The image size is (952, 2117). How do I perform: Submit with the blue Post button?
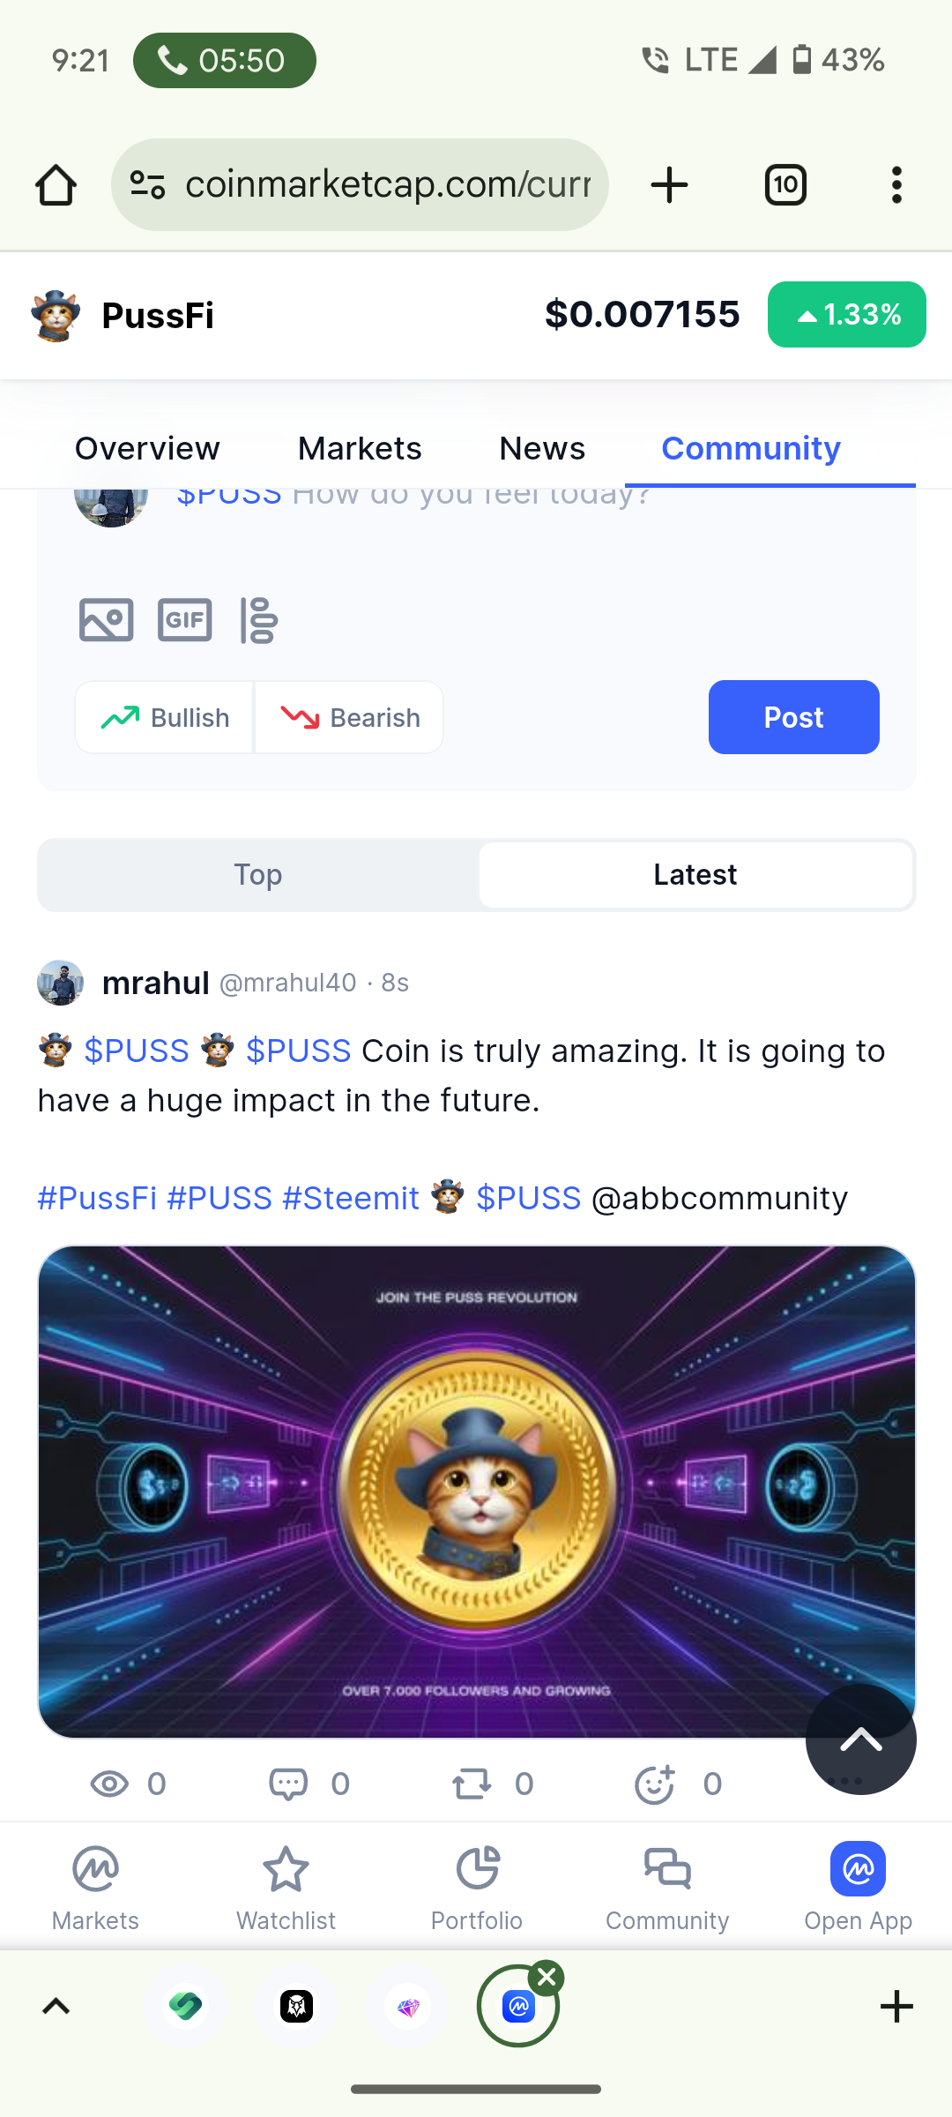pos(794,717)
